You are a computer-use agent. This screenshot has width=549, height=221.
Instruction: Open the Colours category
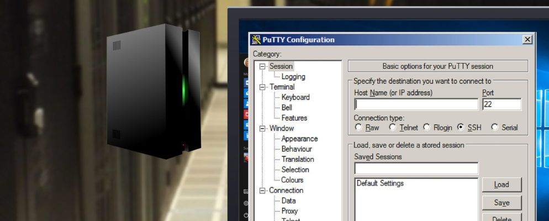(292, 180)
